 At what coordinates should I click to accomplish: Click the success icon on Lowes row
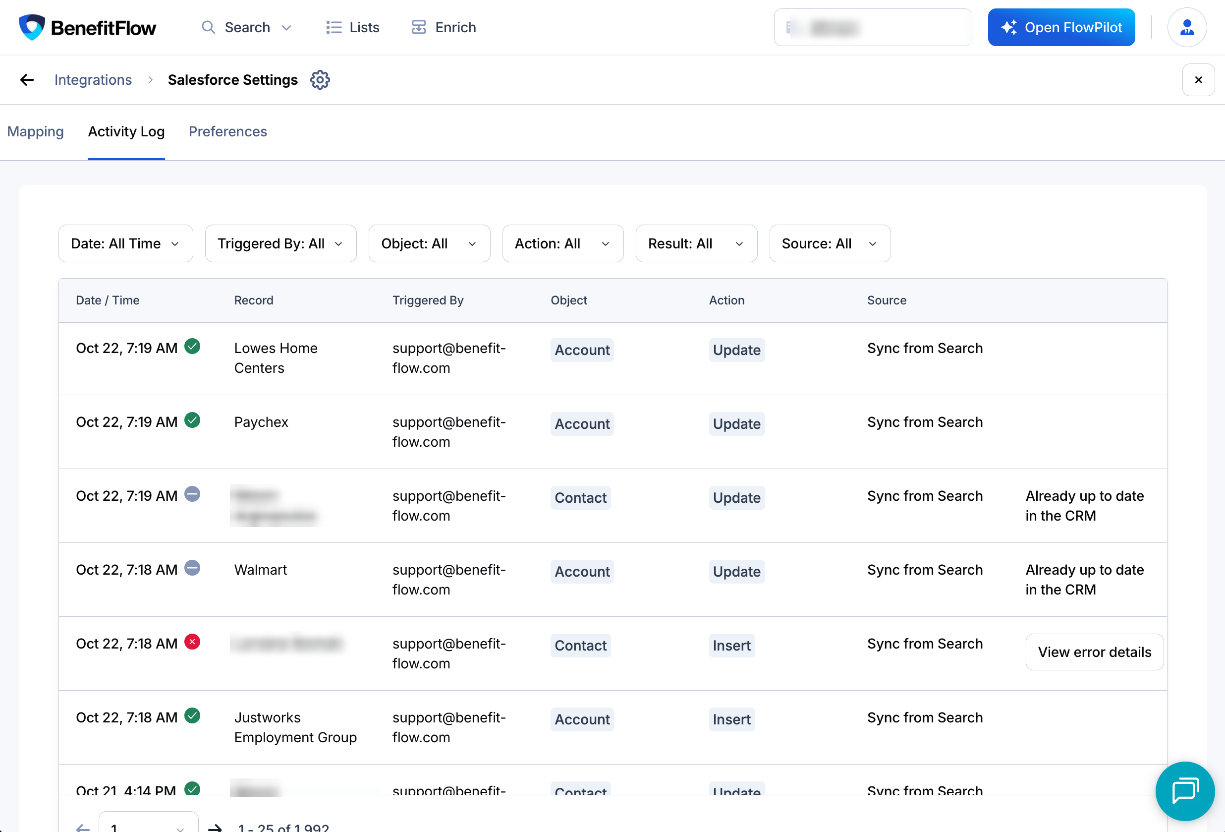(192, 347)
